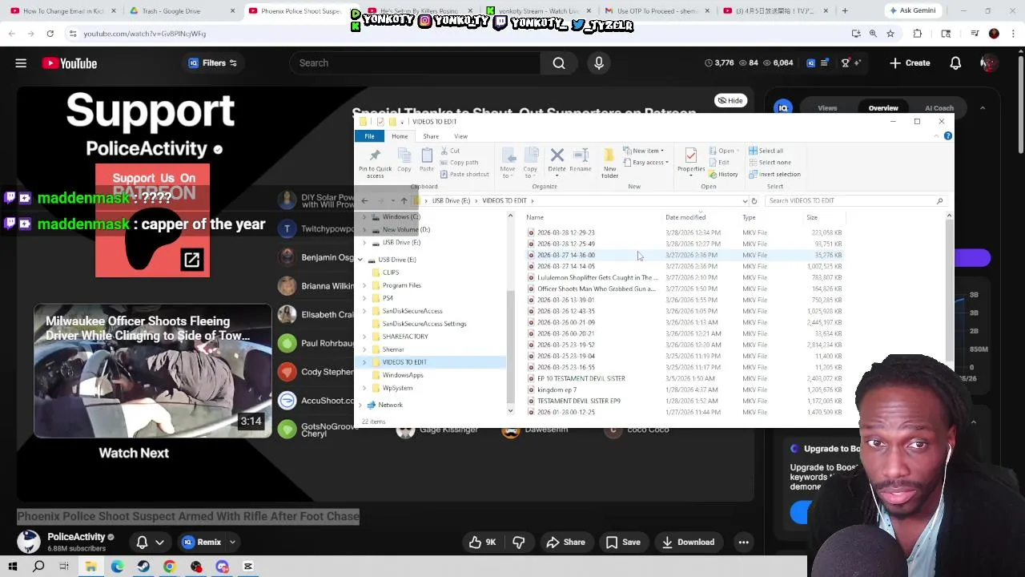This screenshot has height=577, width=1025.
Task: Create a New folder from the ribbon
Action: tap(609, 163)
